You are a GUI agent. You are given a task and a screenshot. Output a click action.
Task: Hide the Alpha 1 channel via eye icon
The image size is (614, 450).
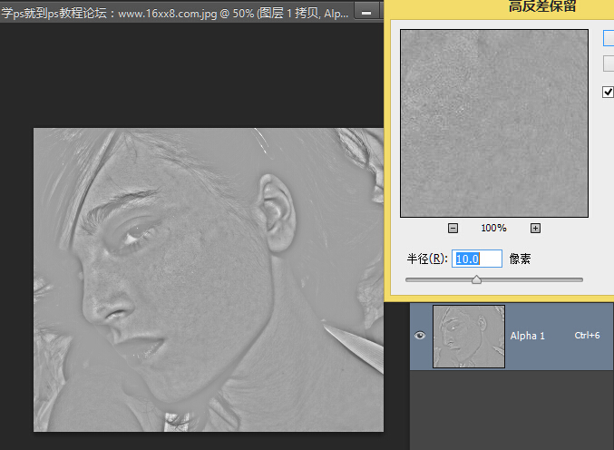419,336
